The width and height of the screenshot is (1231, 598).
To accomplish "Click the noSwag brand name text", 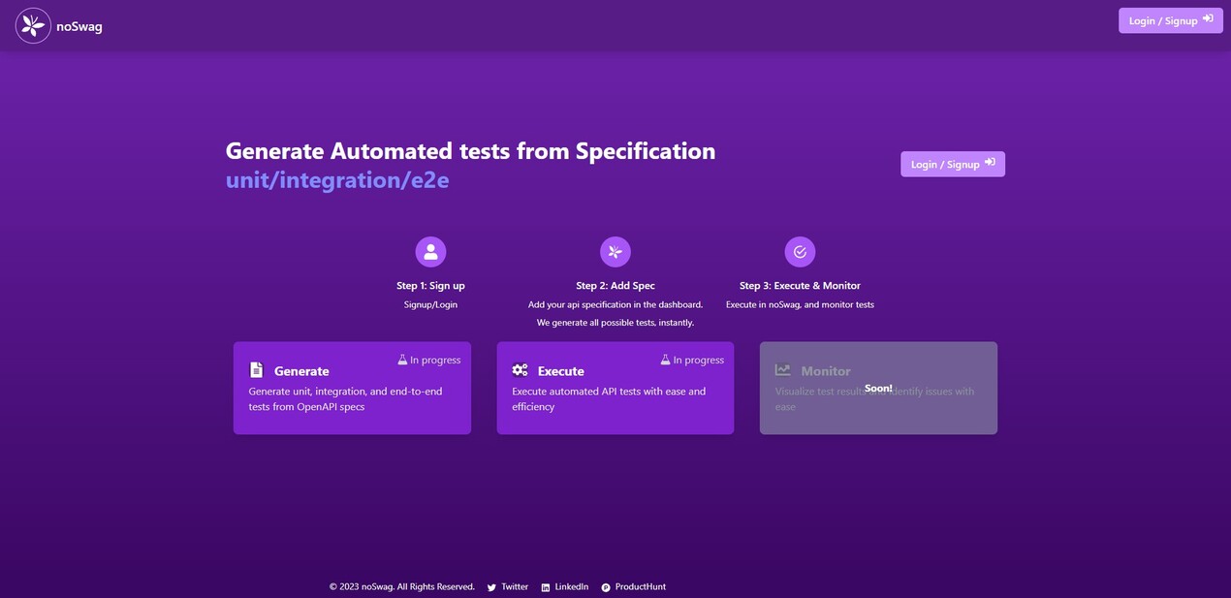I will (x=79, y=27).
